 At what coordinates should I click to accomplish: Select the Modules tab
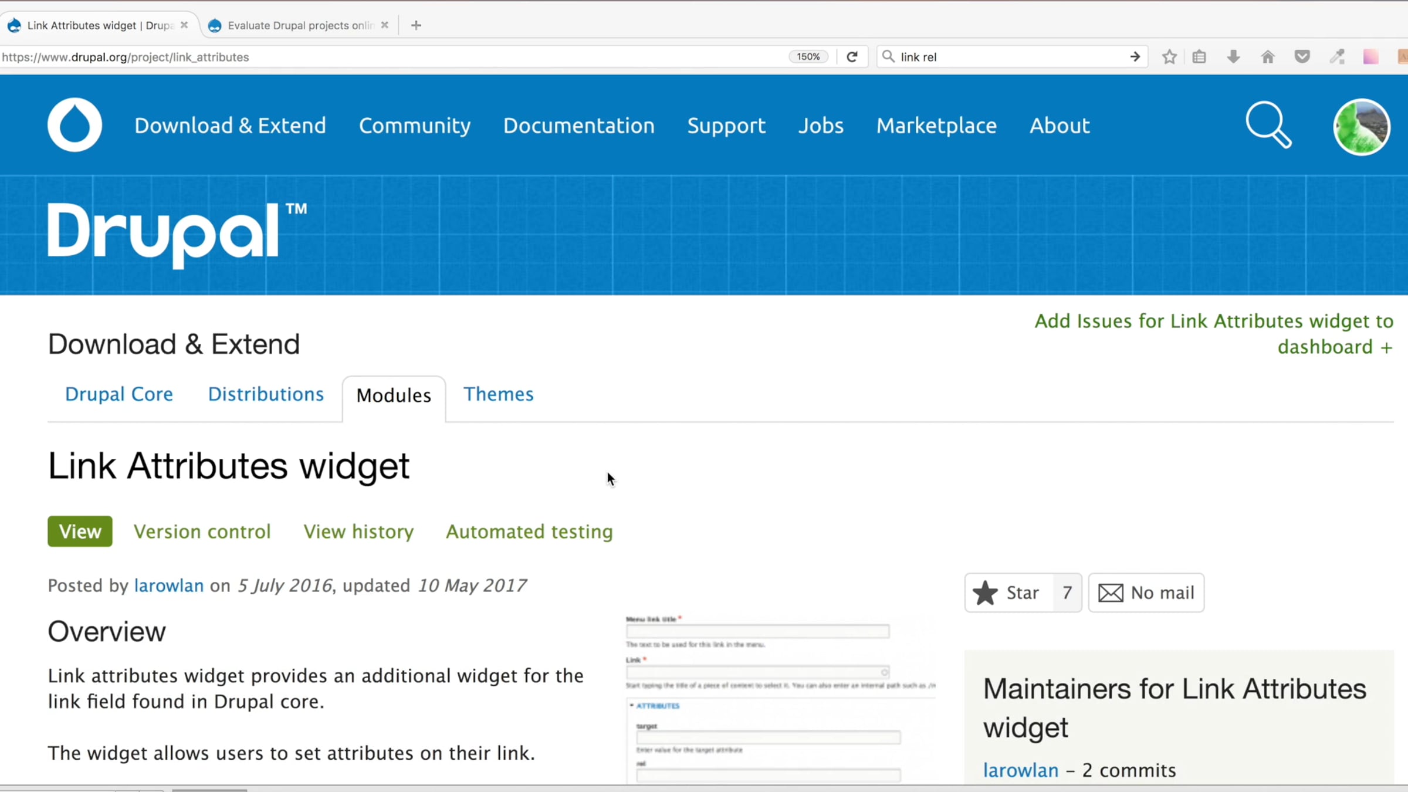tap(394, 396)
